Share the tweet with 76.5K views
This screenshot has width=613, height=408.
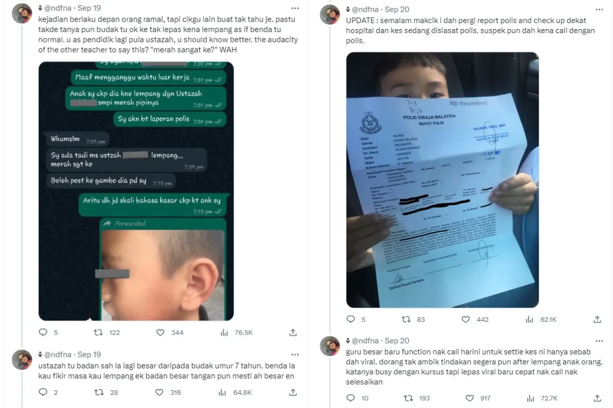(x=293, y=333)
